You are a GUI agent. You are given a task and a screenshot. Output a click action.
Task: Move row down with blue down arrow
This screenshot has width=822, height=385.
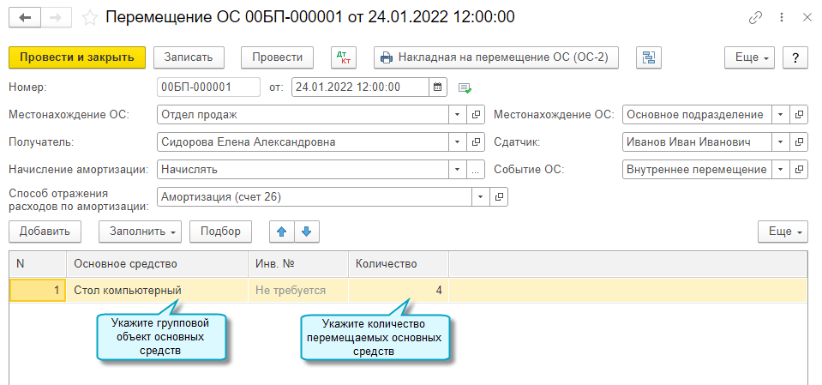(x=307, y=232)
